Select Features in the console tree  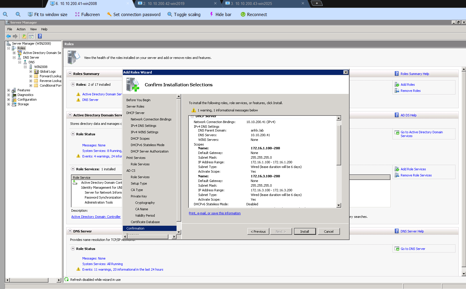pos(24,90)
